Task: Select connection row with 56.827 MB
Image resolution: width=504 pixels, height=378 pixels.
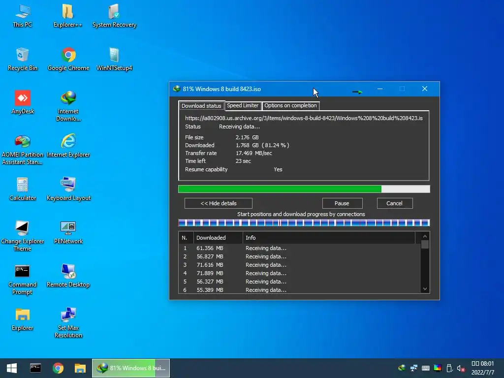Action: pyautogui.click(x=300, y=256)
